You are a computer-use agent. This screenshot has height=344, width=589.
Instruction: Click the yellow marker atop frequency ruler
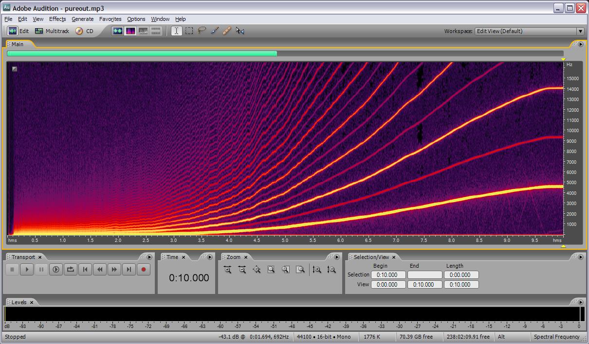pyautogui.click(x=564, y=59)
